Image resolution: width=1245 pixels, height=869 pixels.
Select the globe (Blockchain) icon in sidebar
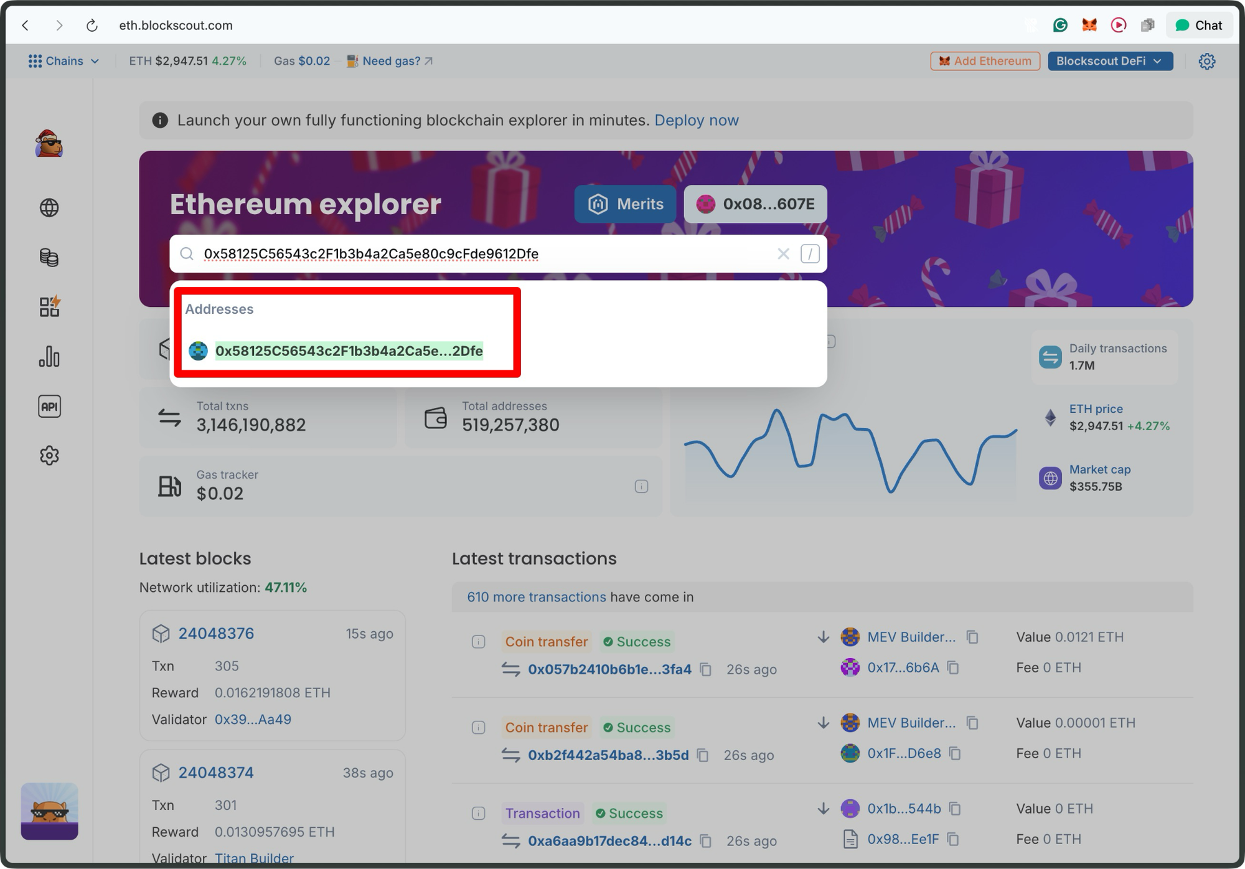[x=49, y=207]
